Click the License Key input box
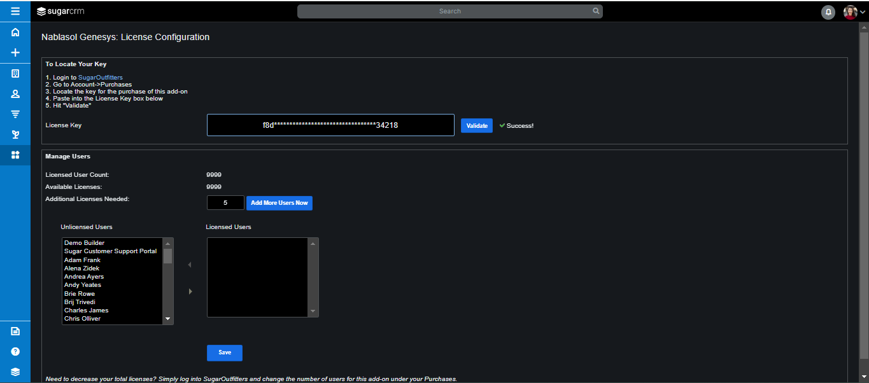869x383 pixels. tap(330, 125)
